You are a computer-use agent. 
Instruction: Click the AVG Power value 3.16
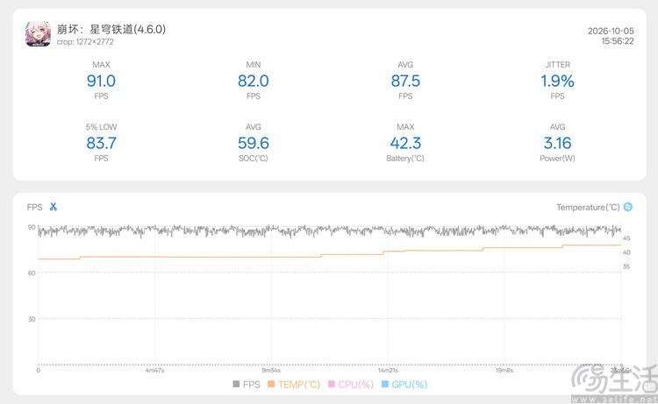(x=557, y=144)
